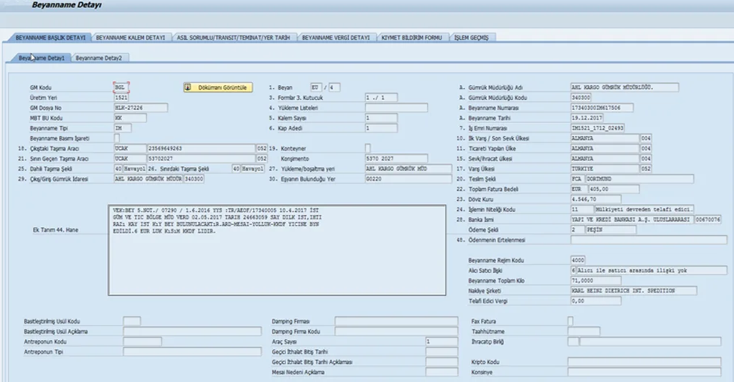Click the empty Ödemenin Ertelenmesi field
Screen dimensions: 734x382
click(649, 239)
